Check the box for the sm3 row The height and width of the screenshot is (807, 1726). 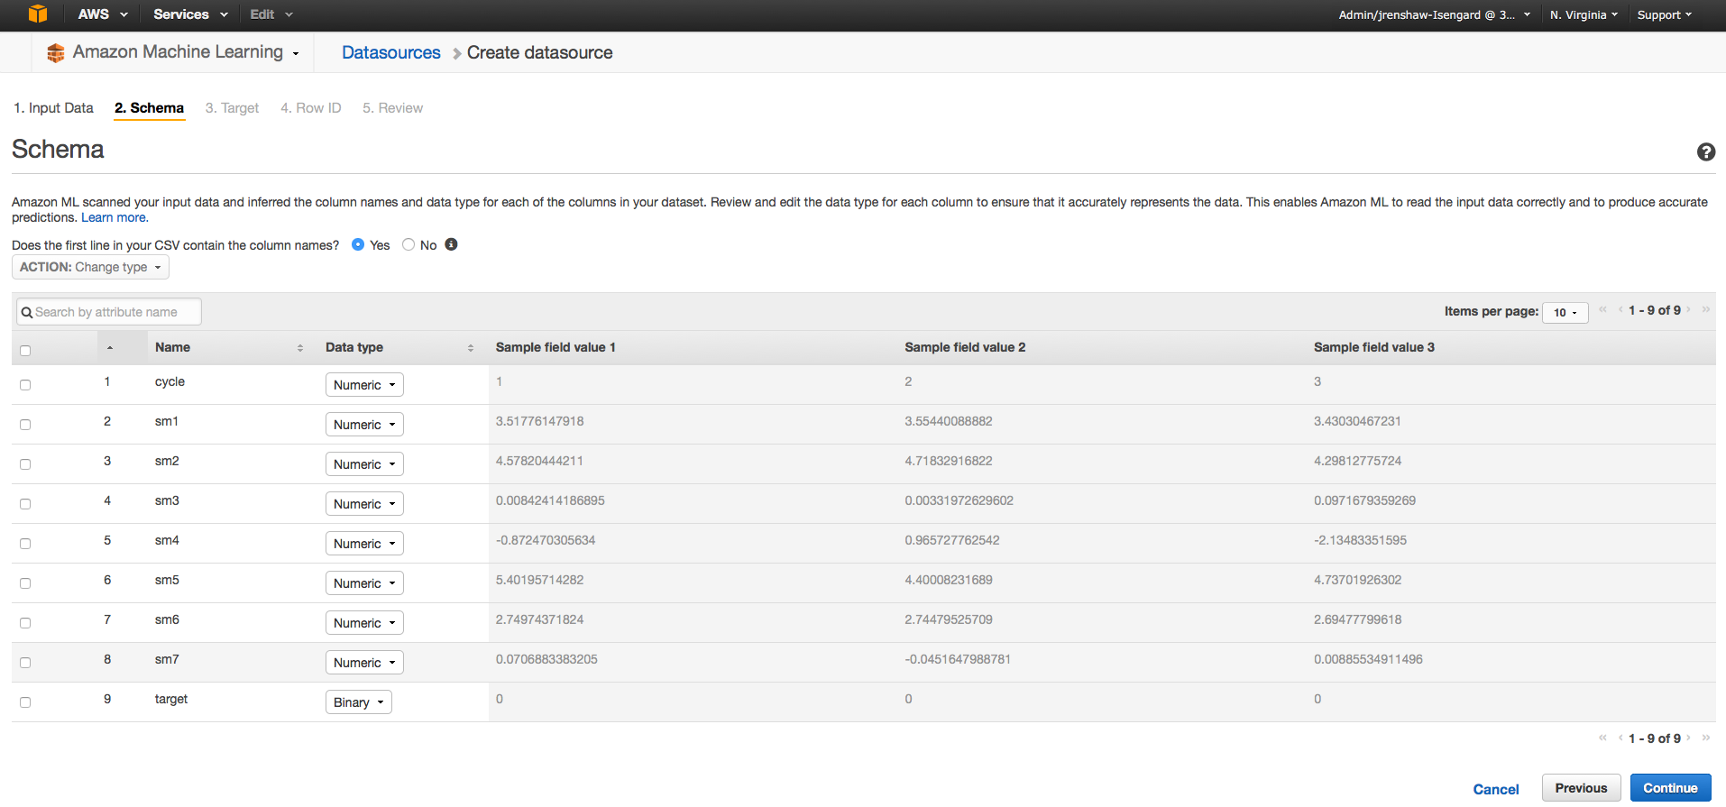coord(25,504)
